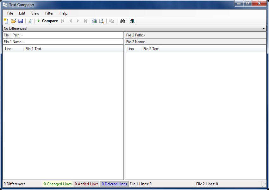Click the Copy icon in toolbar

(x=111, y=21)
